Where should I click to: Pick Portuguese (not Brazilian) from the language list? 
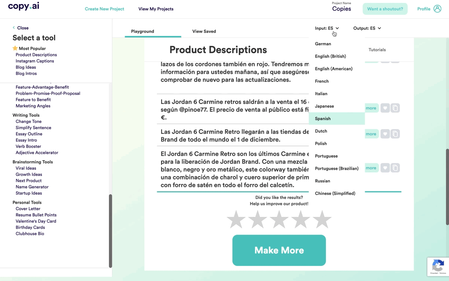tap(337, 156)
